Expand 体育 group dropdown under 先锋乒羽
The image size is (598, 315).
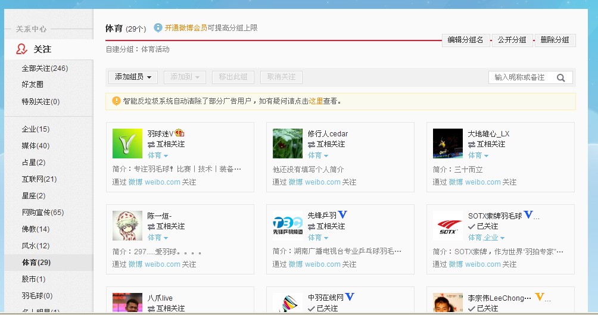pos(318,238)
